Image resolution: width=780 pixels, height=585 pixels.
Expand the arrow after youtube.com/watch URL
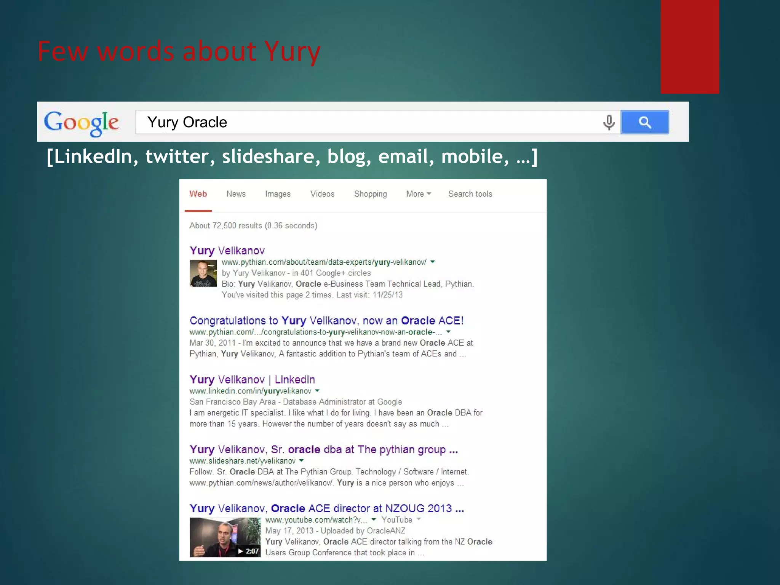pos(374,519)
